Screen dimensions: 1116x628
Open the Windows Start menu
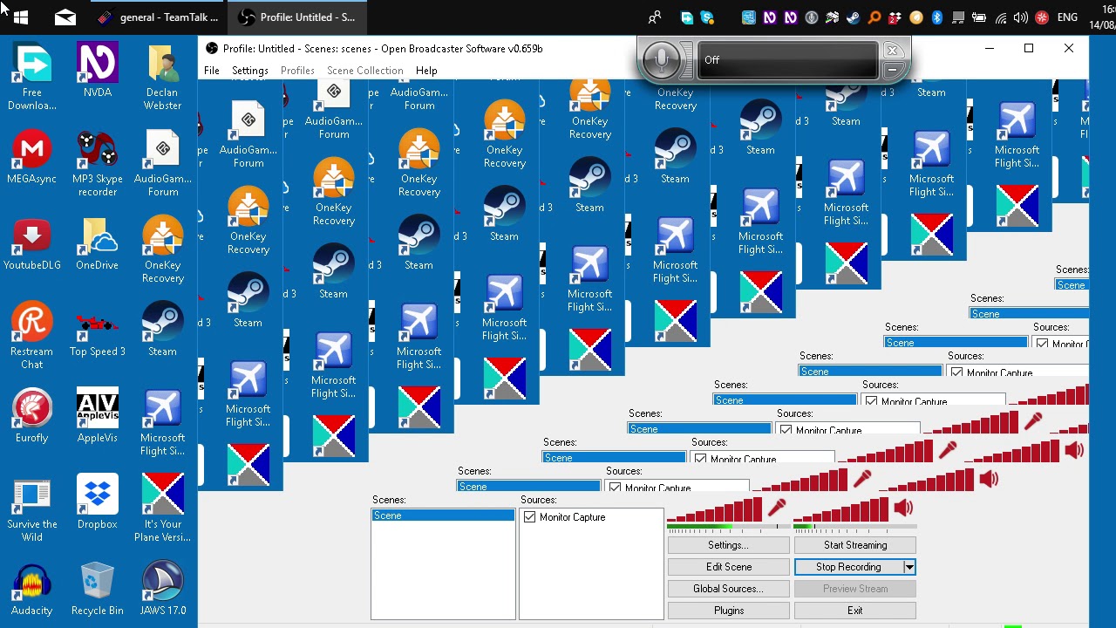click(21, 17)
